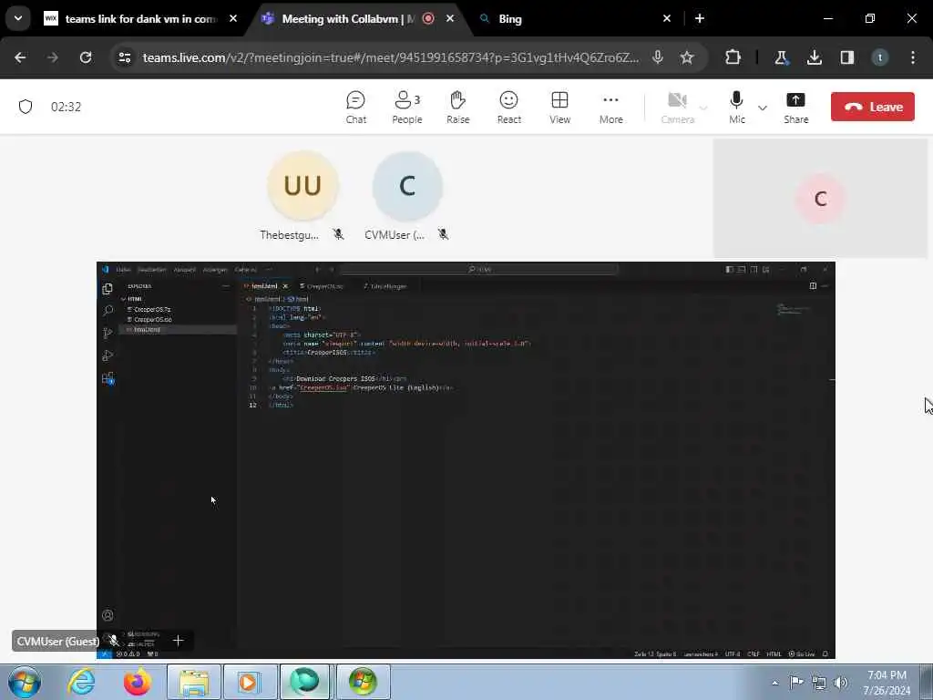Click the shield privacy icon by timer

click(26, 108)
